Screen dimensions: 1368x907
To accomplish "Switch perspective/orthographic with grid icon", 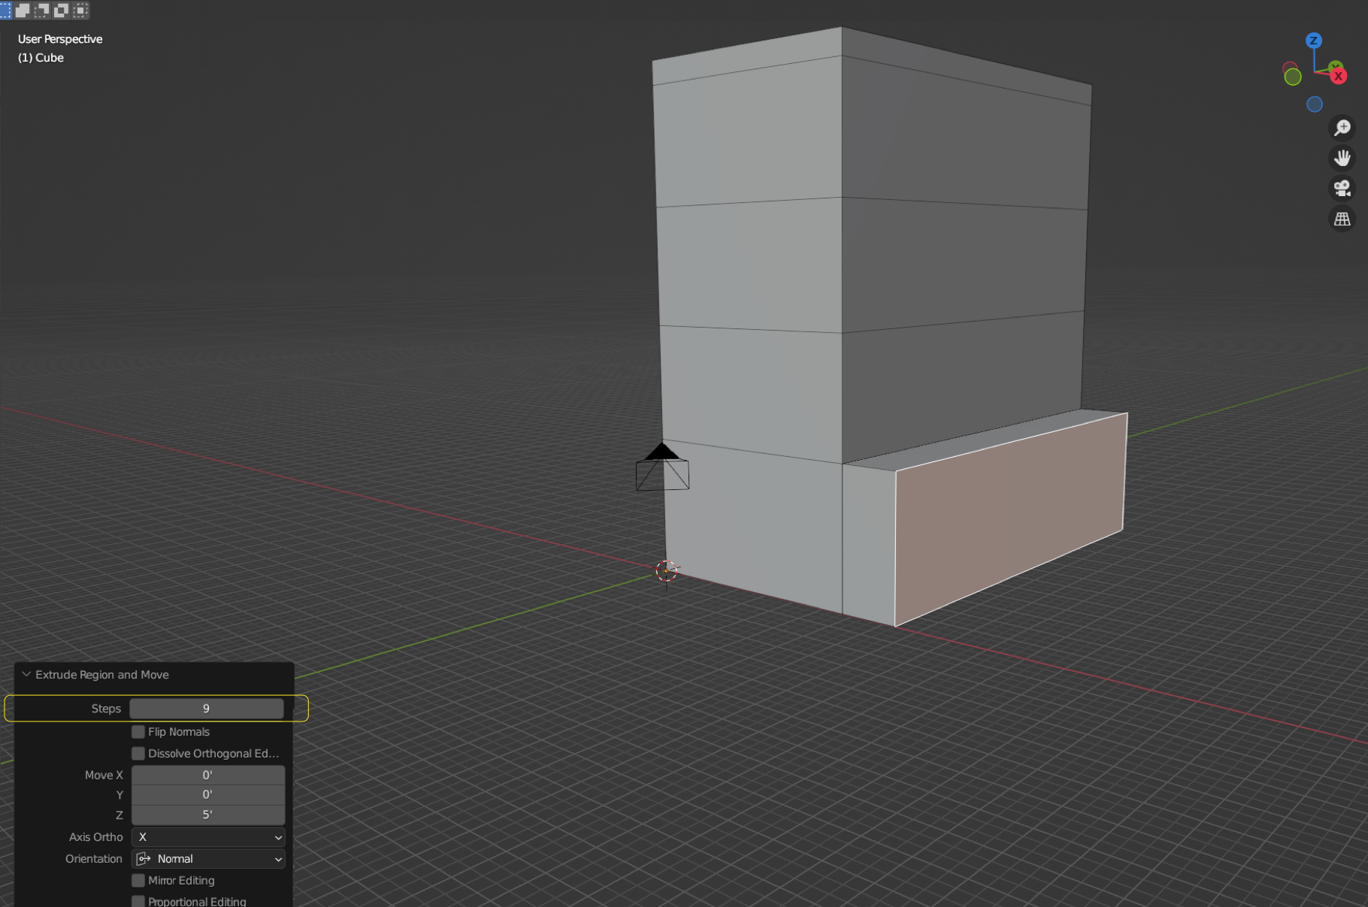I will click(x=1342, y=219).
